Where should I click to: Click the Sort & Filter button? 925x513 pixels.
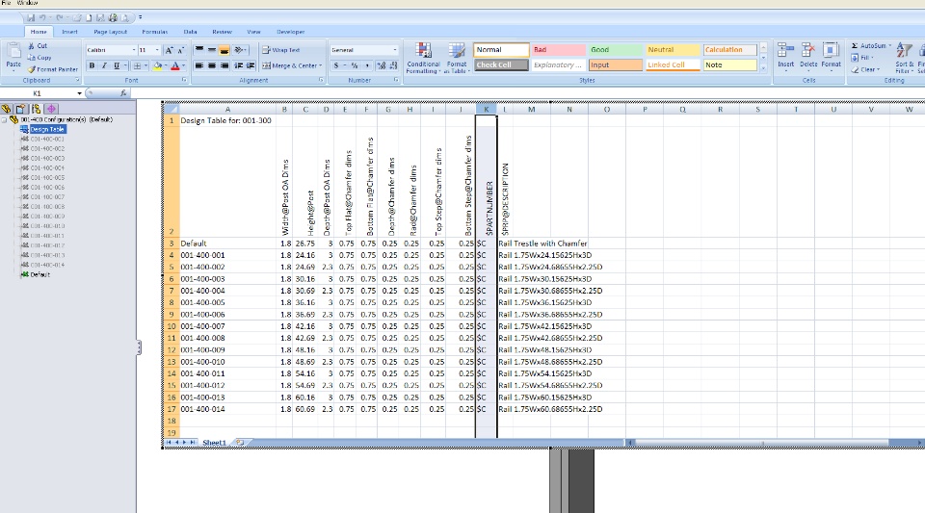tap(904, 58)
